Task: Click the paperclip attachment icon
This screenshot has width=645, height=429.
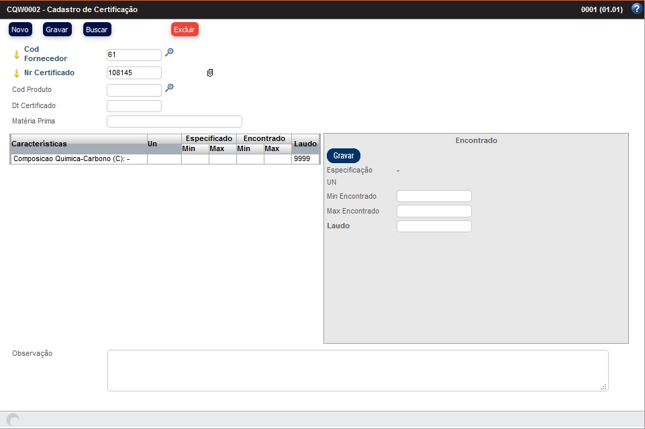Action: click(210, 73)
